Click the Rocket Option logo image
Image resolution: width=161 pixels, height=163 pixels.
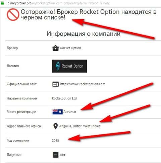point(69,66)
